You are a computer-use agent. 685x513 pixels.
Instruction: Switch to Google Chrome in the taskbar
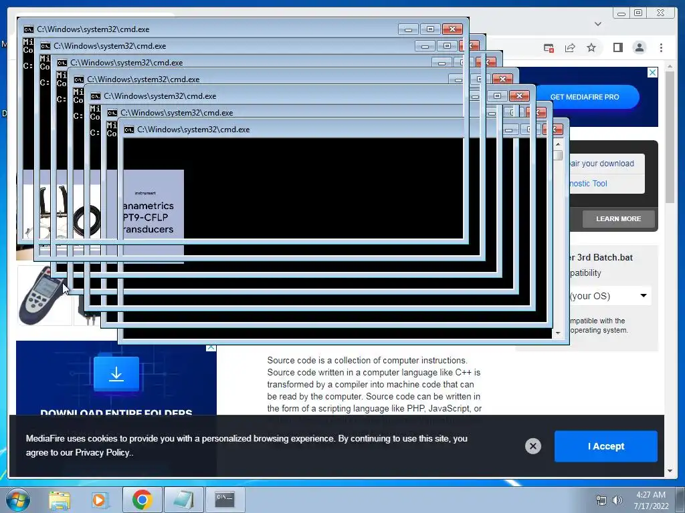tap(142, 500)
